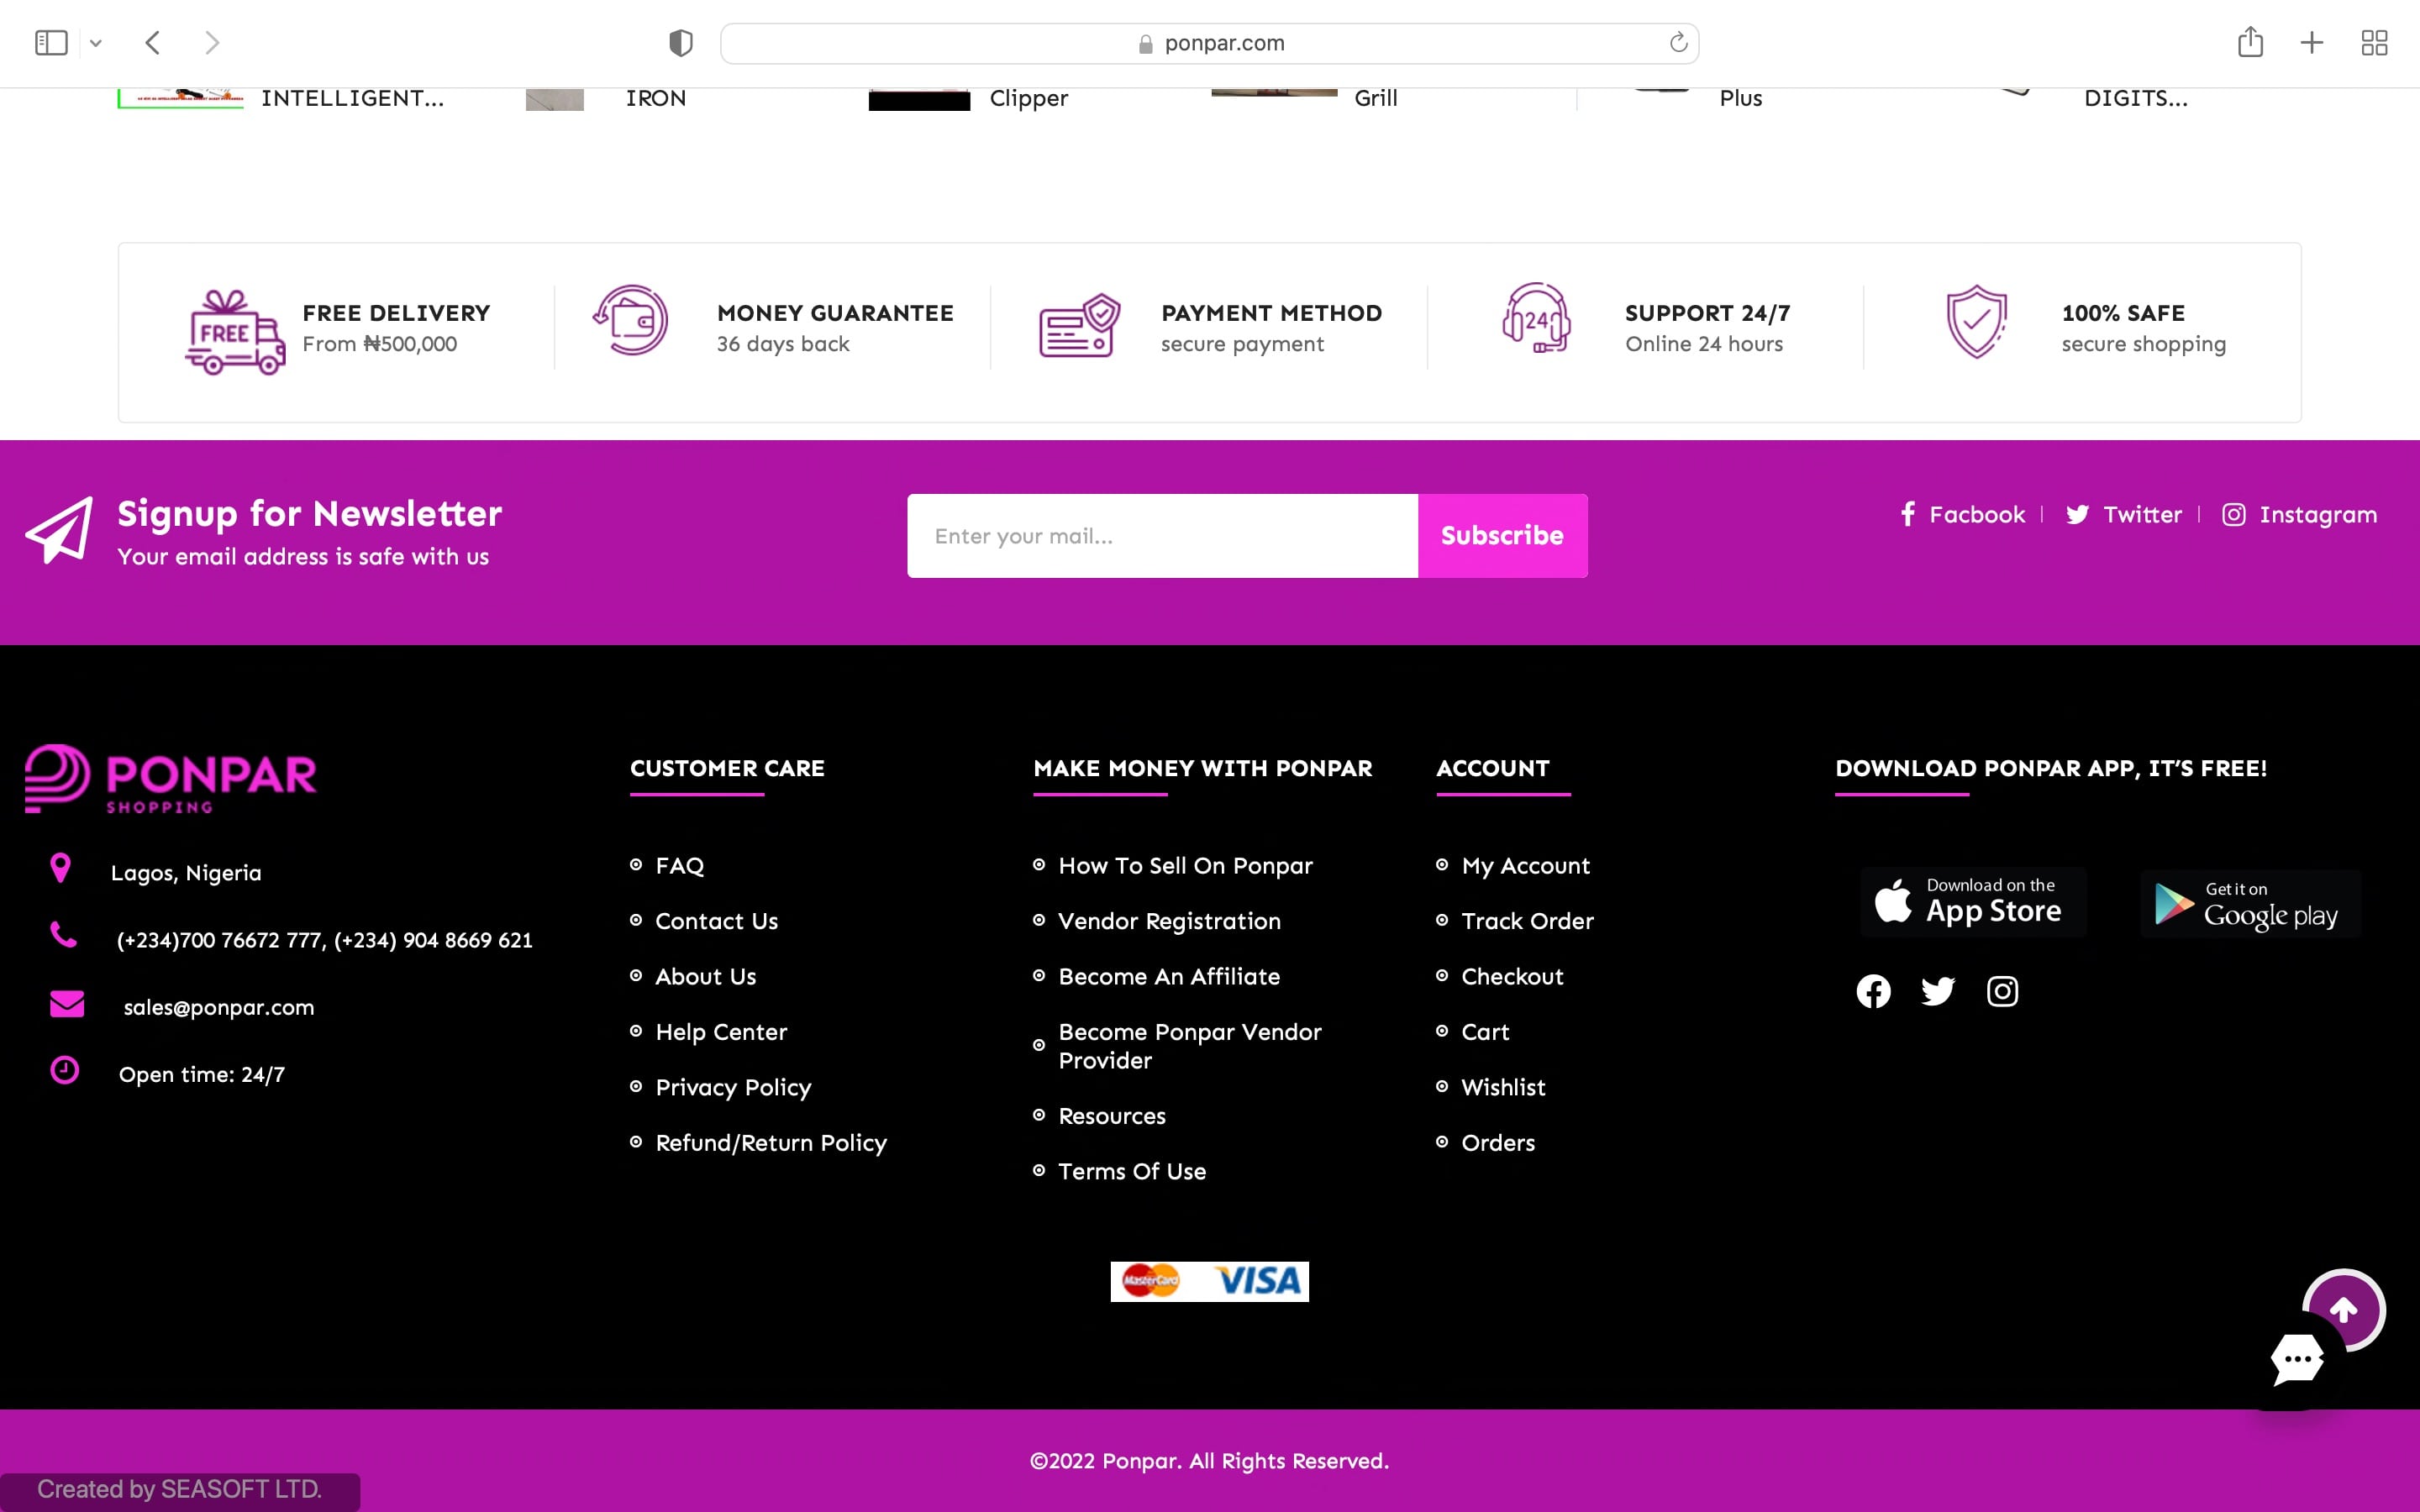This screenshot has height=1512, width=2420.
Task: Select the phone number (+234)700 76672 777
Action: (220, 941)
